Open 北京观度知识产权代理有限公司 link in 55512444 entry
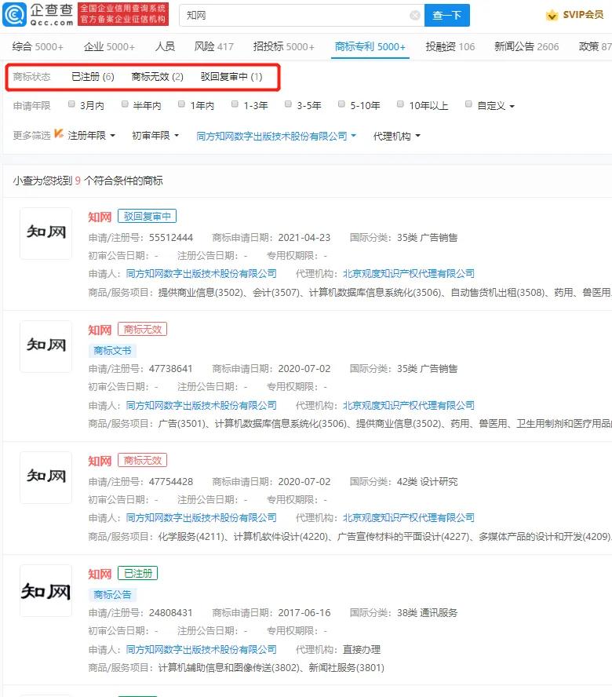The width and height of the screenshot is (612, 697). pos(409,274)
